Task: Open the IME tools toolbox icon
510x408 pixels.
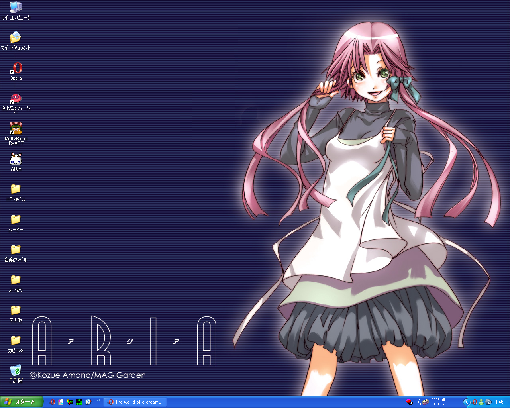Action: click(426, 402)
